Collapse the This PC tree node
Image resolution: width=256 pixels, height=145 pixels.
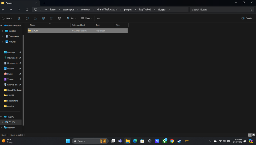click(x=1, y=117)
